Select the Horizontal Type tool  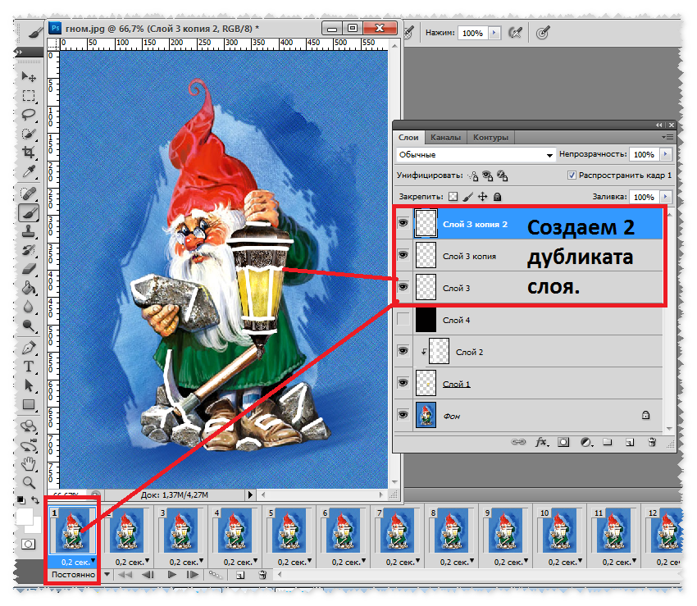click(x=29, y=367)
